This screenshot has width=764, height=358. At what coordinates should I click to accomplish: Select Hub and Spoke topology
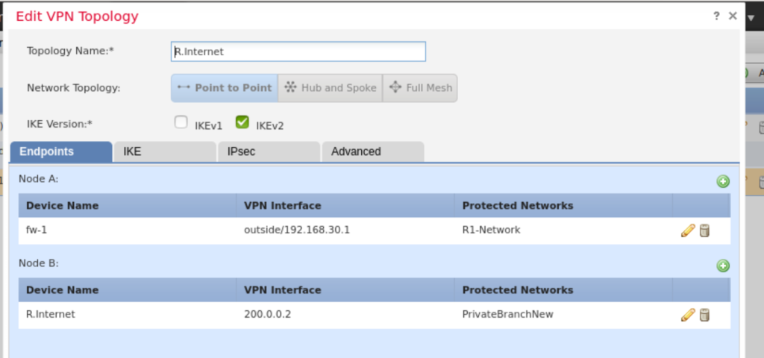(x=330, y=88)
